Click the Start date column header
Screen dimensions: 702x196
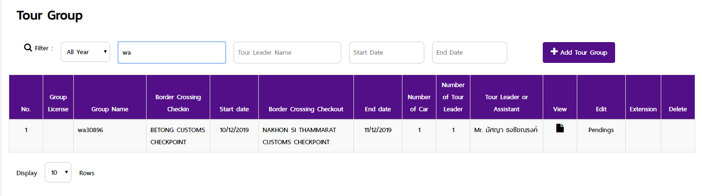pyautogui.click(x=234, y=109)
